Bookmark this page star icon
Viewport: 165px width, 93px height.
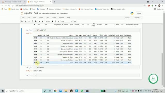145,6
